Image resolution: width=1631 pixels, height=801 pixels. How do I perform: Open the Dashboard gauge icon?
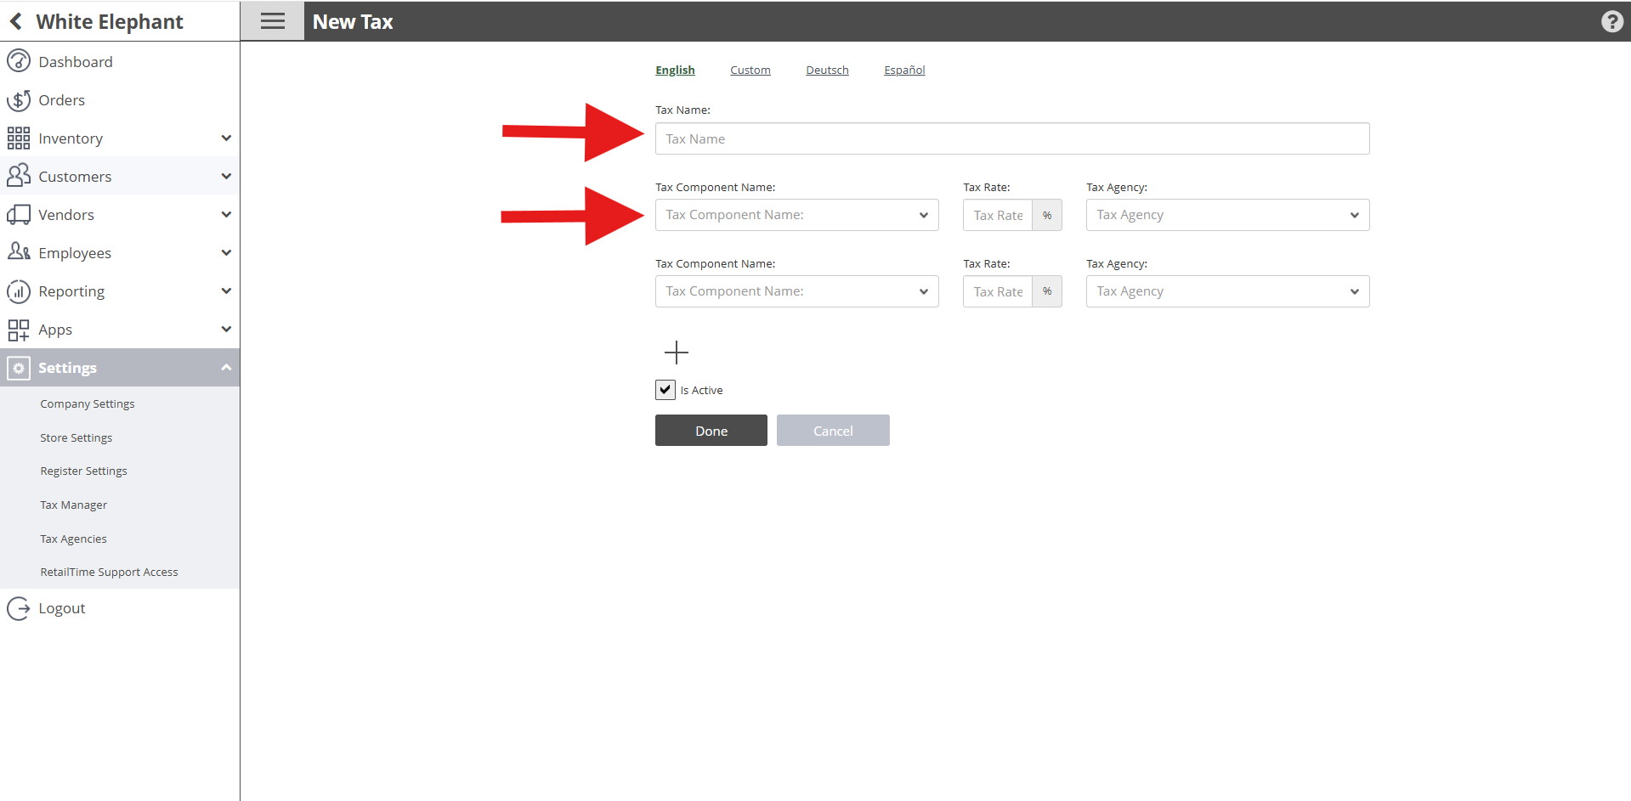click(x=19, y=61)
